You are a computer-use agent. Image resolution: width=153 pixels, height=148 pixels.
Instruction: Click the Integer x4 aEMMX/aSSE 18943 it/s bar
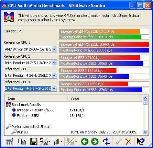[x=104, y=44]
